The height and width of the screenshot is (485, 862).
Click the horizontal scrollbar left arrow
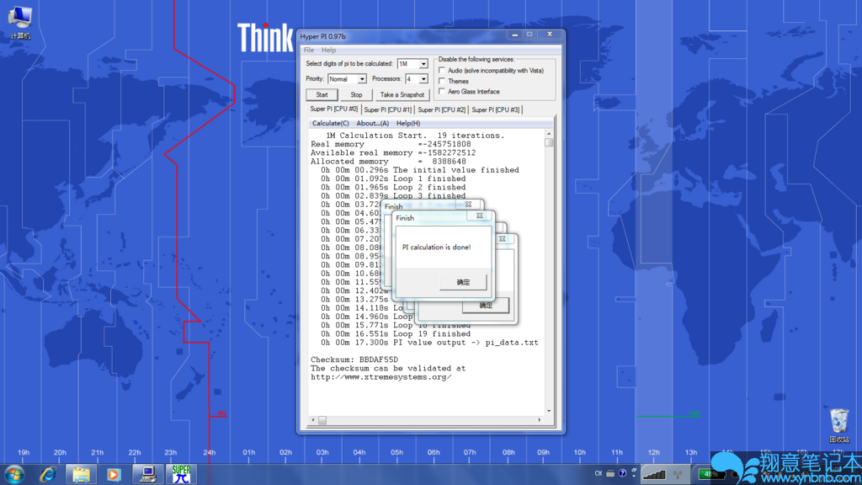313,420
